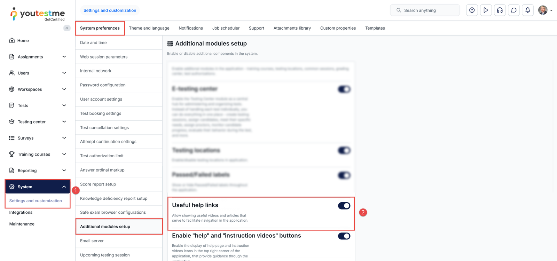This screenshot has height=261, width=557.
Task: Open Settings and customization sidebar link
Action: (36, 201)
